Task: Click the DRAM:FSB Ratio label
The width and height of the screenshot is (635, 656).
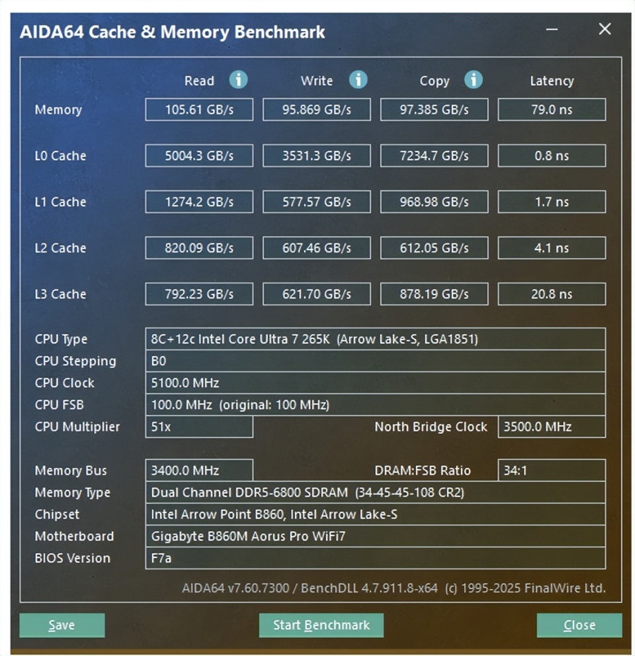Action: click(422, 470)
